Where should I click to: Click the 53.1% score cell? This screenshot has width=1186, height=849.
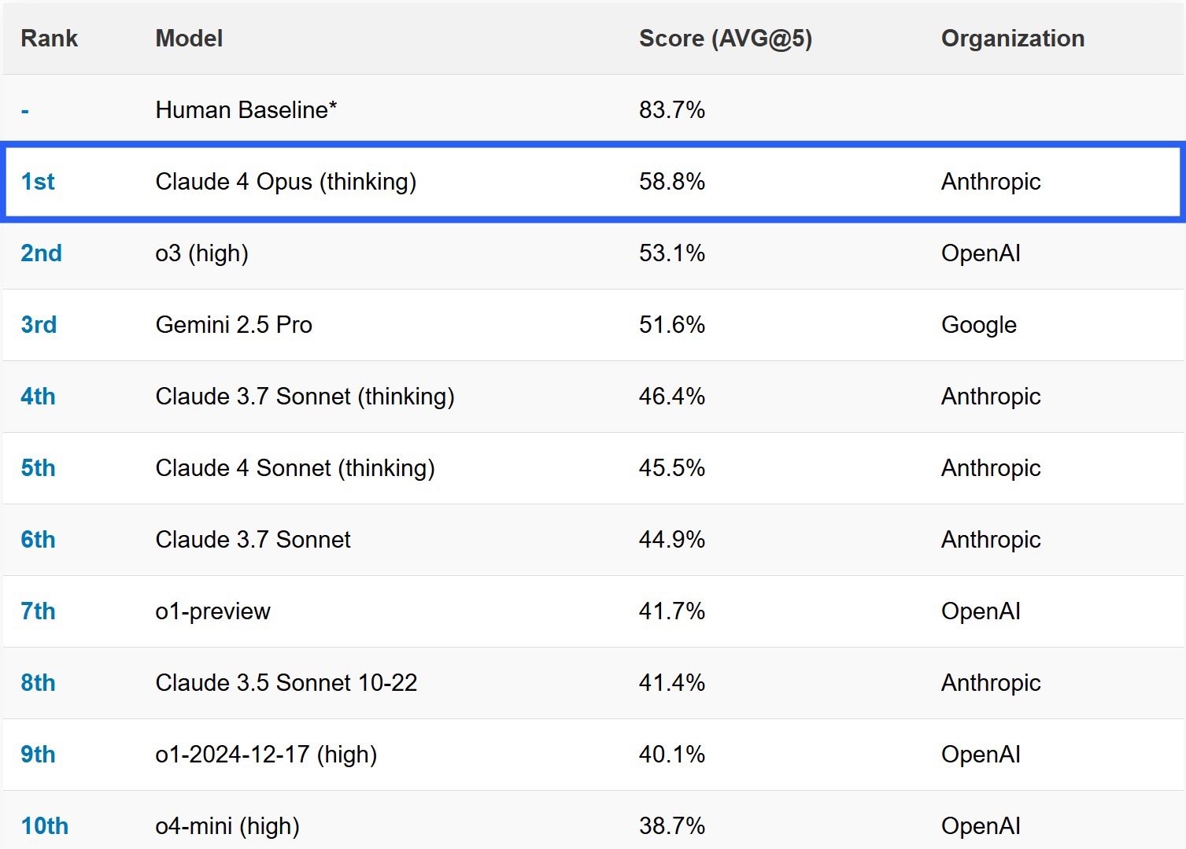pos(672,253)
